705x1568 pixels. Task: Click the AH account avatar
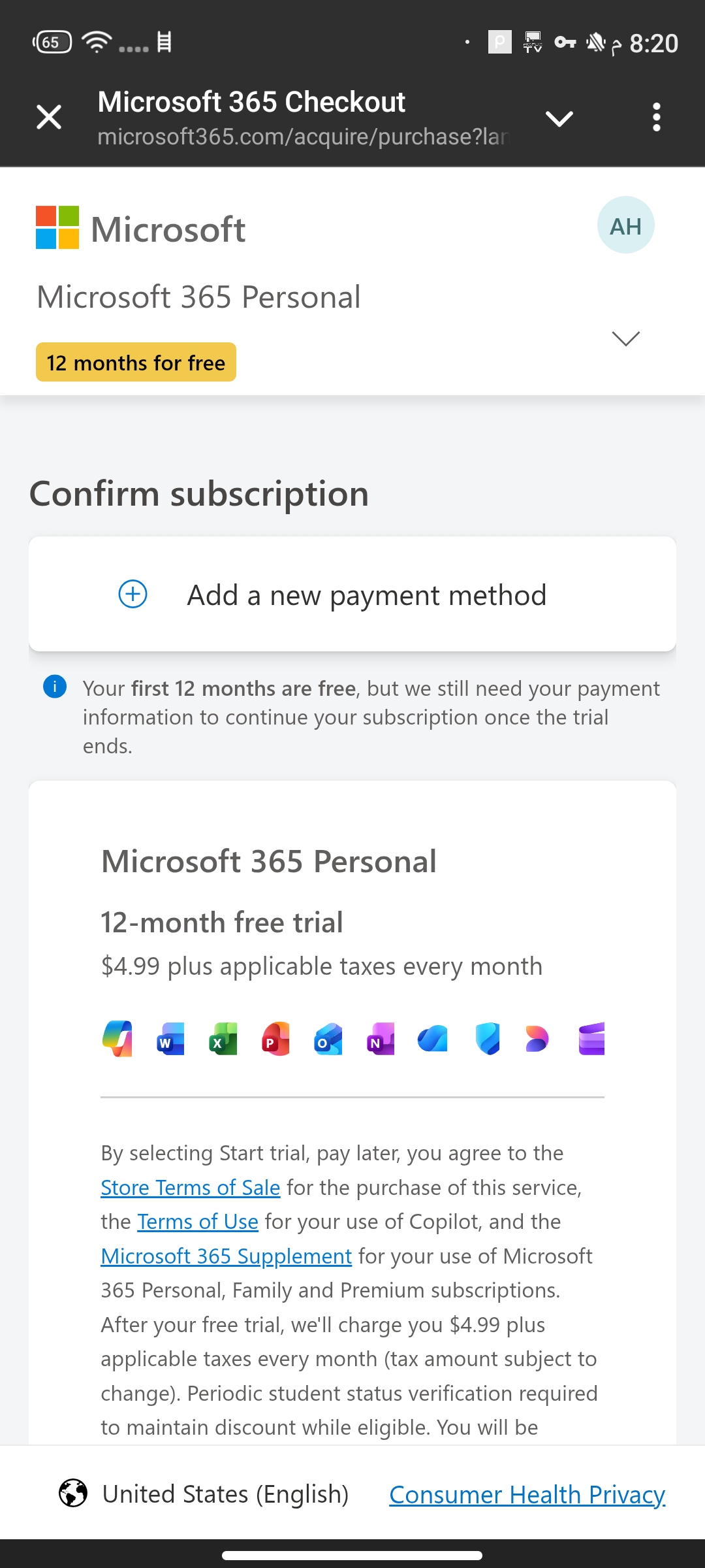click(x=625, y=225)
